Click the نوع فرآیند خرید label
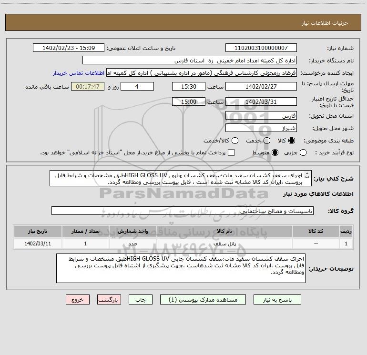Viewport: 367px width, 355px height. click(334, 152)
